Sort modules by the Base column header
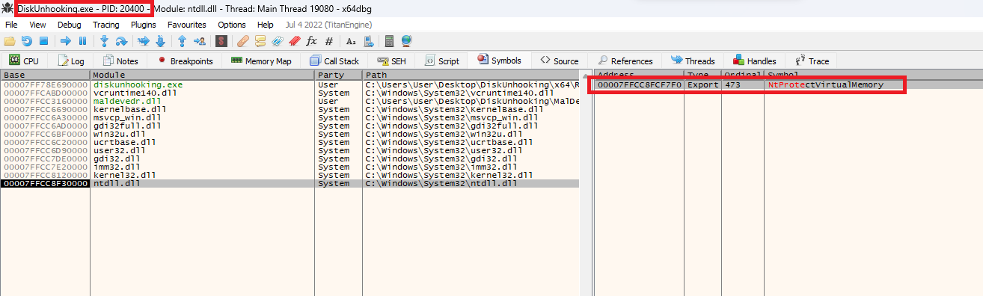This screenshot has height=296, width=983. (45, 75)
